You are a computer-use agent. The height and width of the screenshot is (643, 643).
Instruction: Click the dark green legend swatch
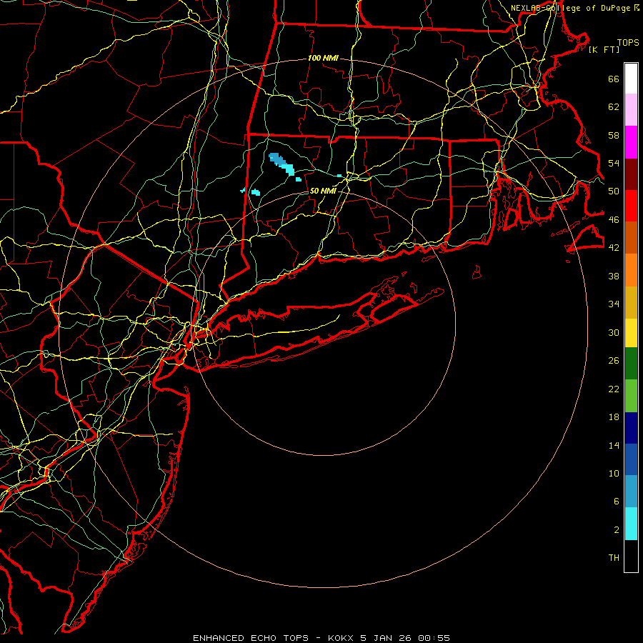tap(631, 363)
